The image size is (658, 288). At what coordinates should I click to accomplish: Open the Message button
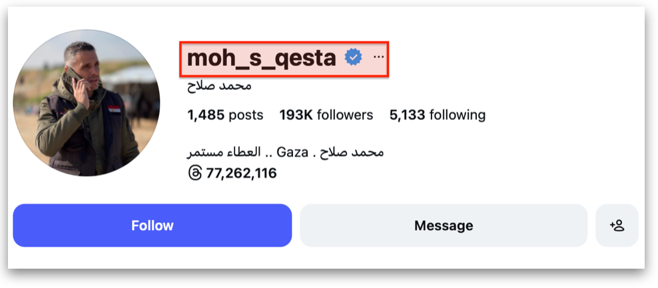pos(444,225)
